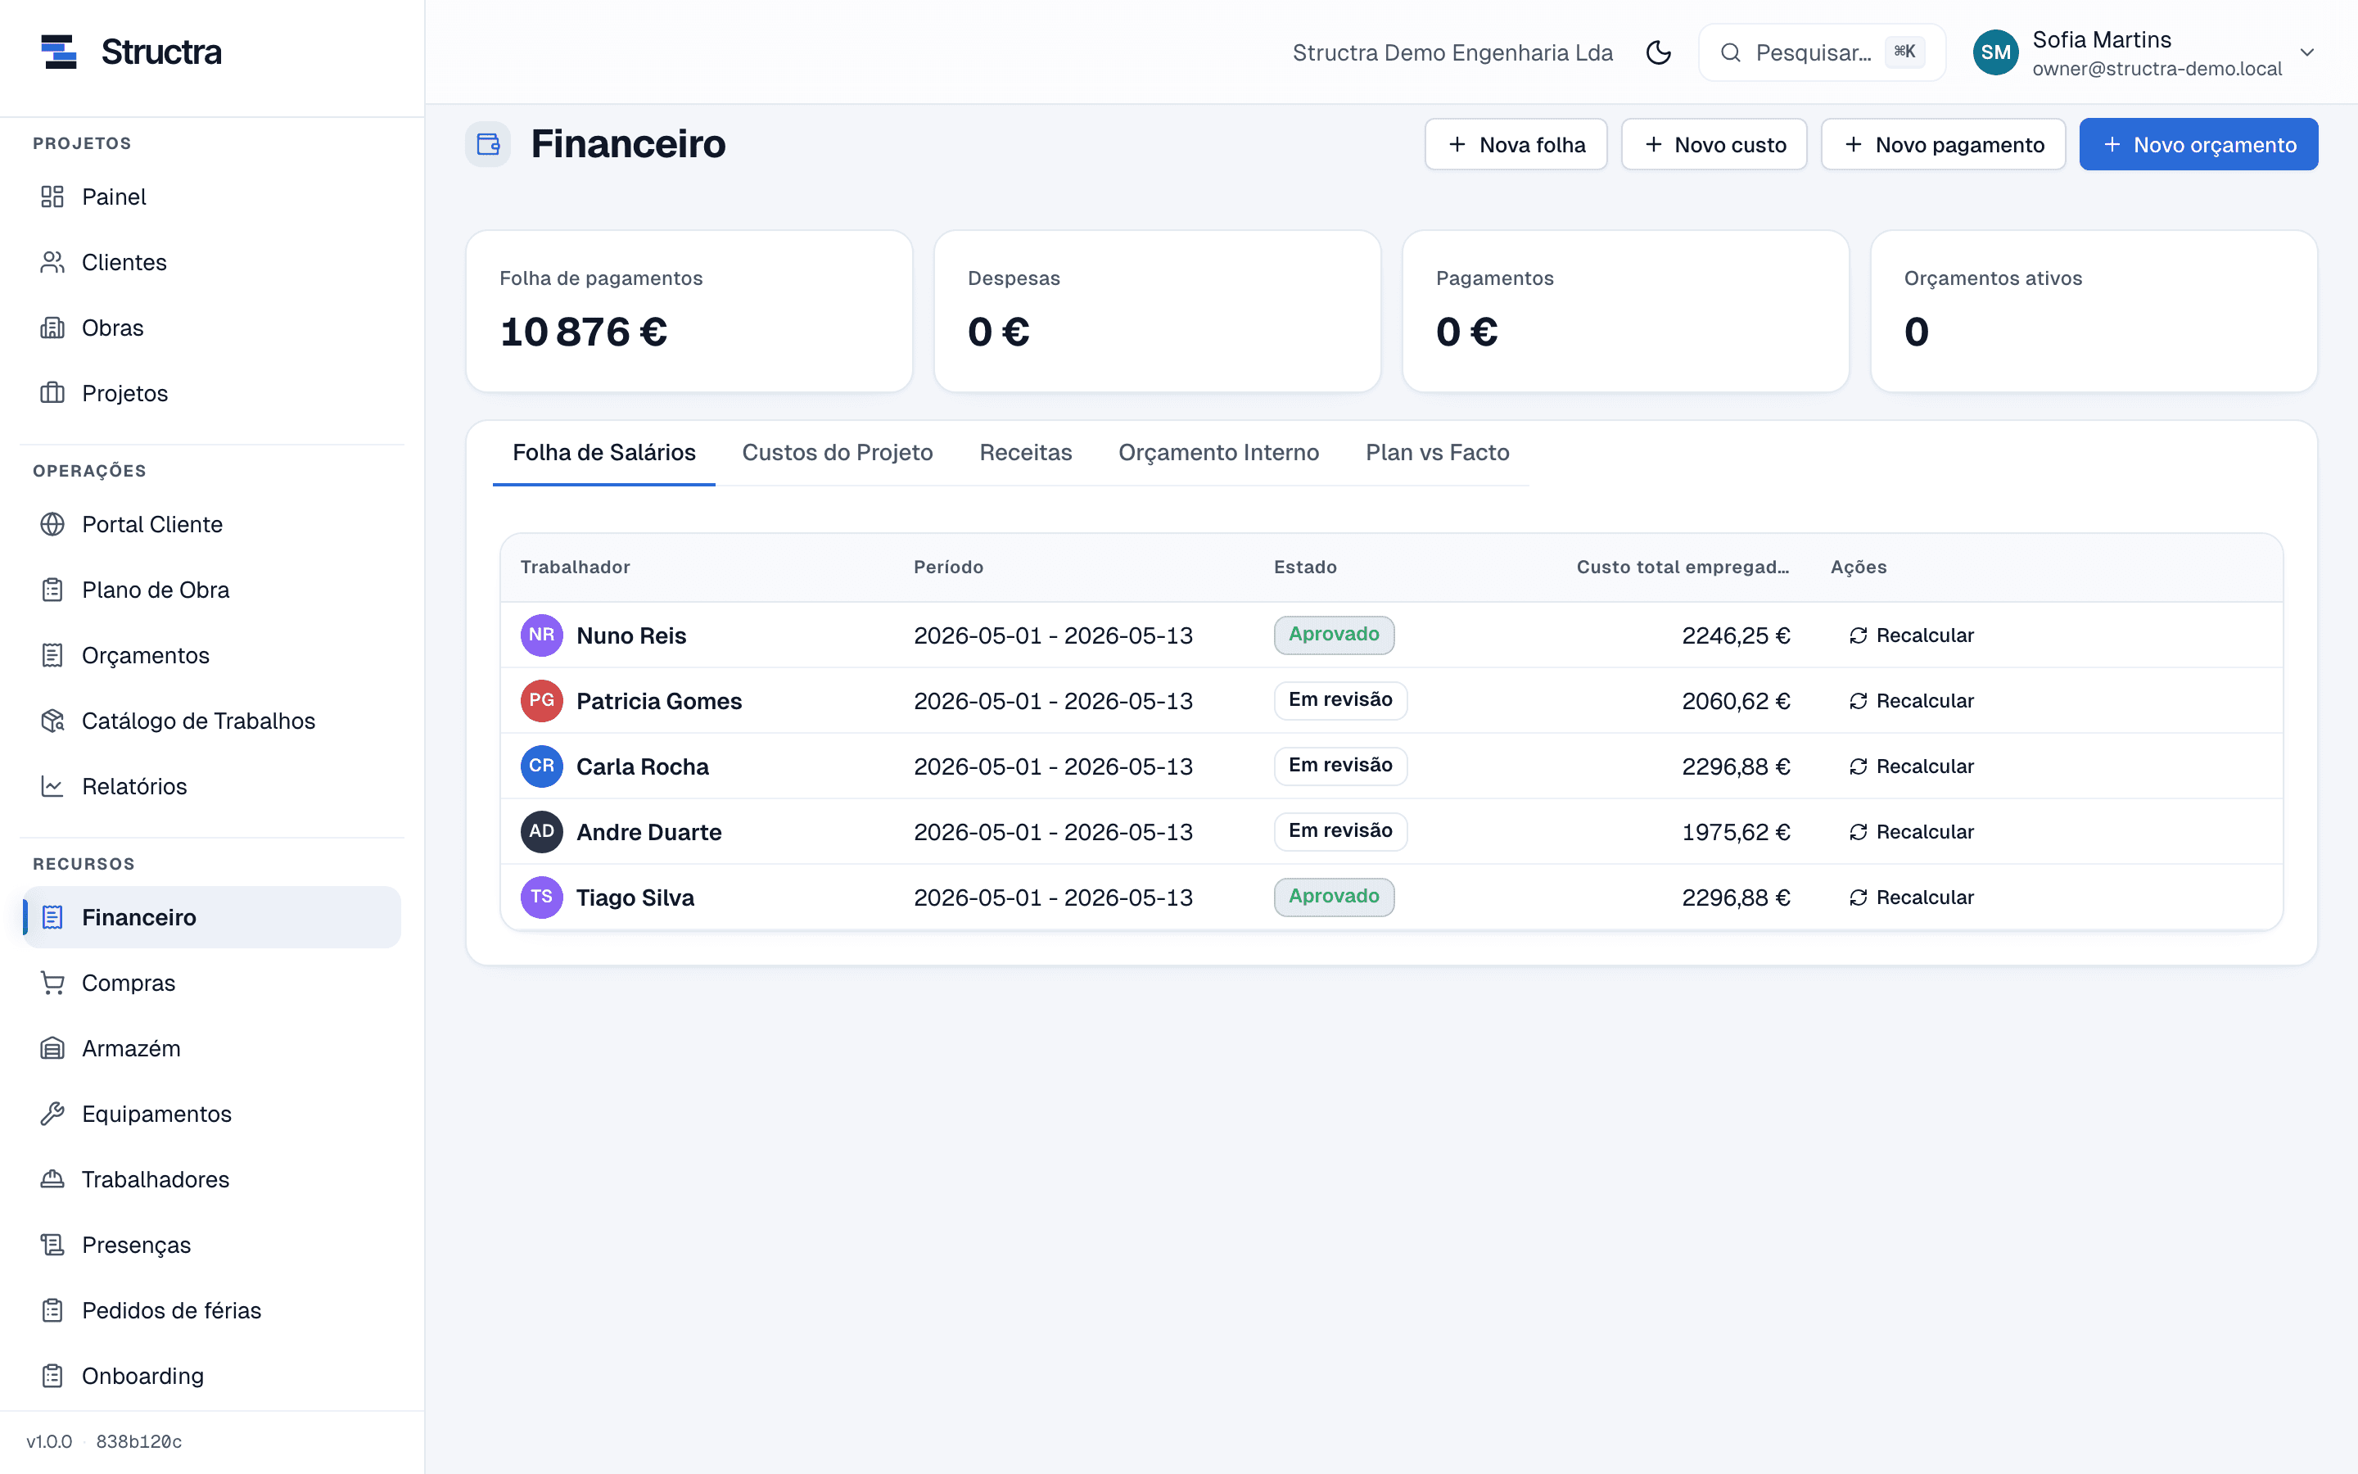Click the Orçamentos ativos summary card

coord(2094,311)
